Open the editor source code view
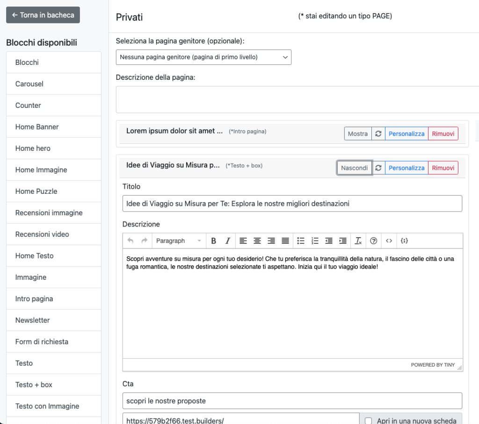 pyautogui.click(x=389, y=241)
